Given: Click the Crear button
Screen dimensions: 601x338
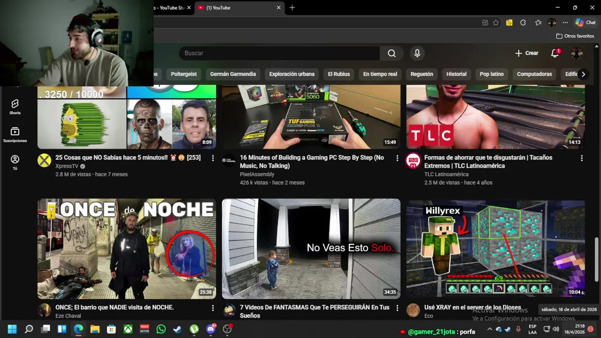Looking at the screenshot, I should 526,53.
